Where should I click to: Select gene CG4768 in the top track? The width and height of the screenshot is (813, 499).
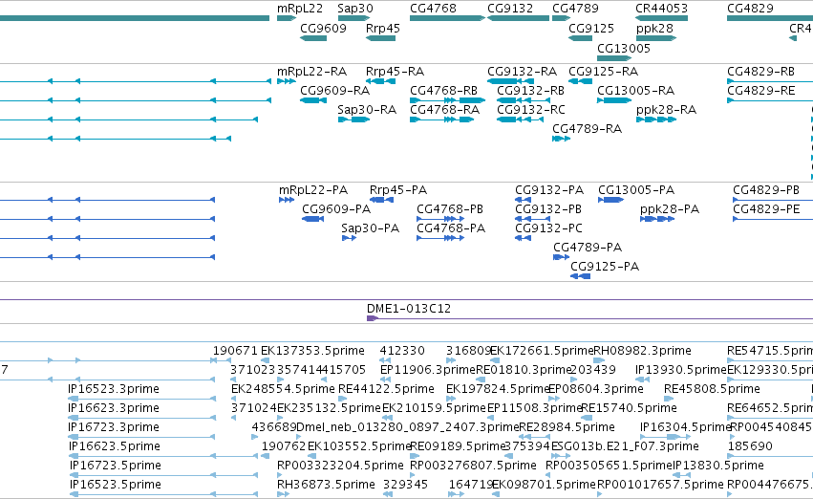[433, 9]
